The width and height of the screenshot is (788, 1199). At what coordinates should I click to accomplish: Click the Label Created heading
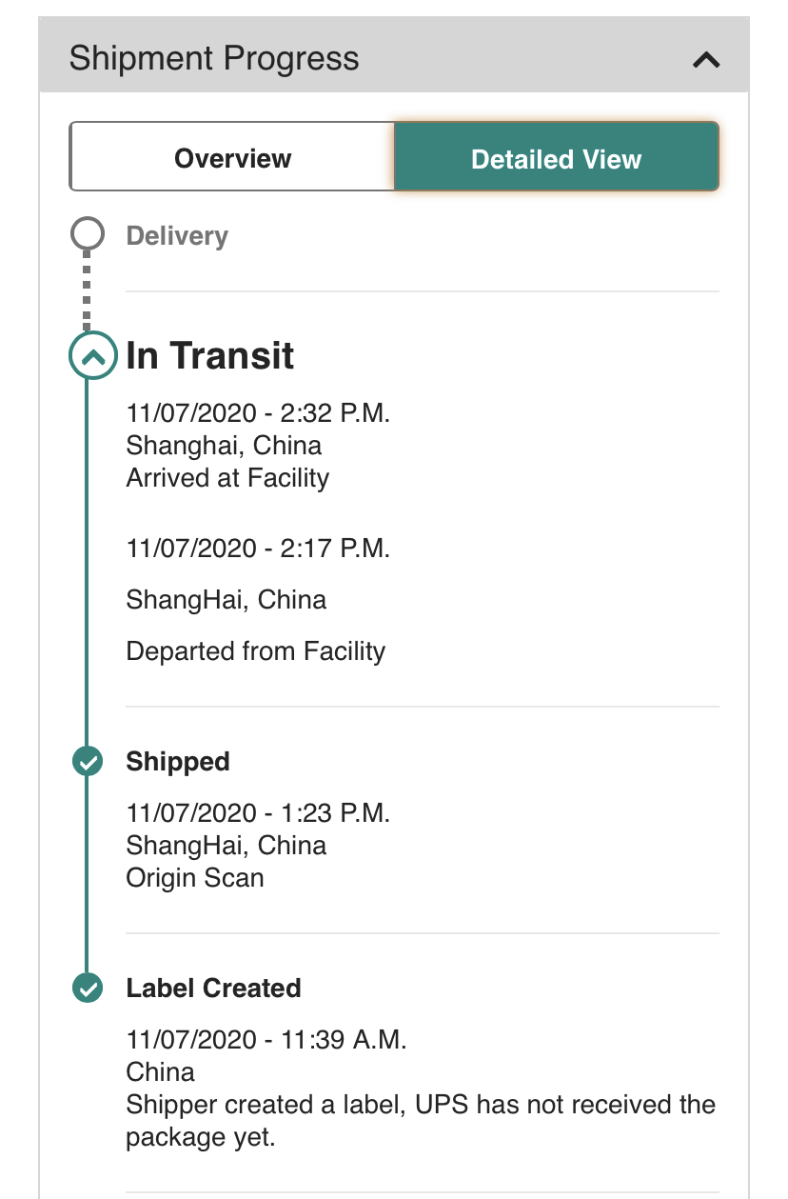tap(213, 989)
